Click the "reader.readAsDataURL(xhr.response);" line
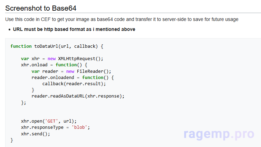This screenshot has width=261, height=147. 78,96
